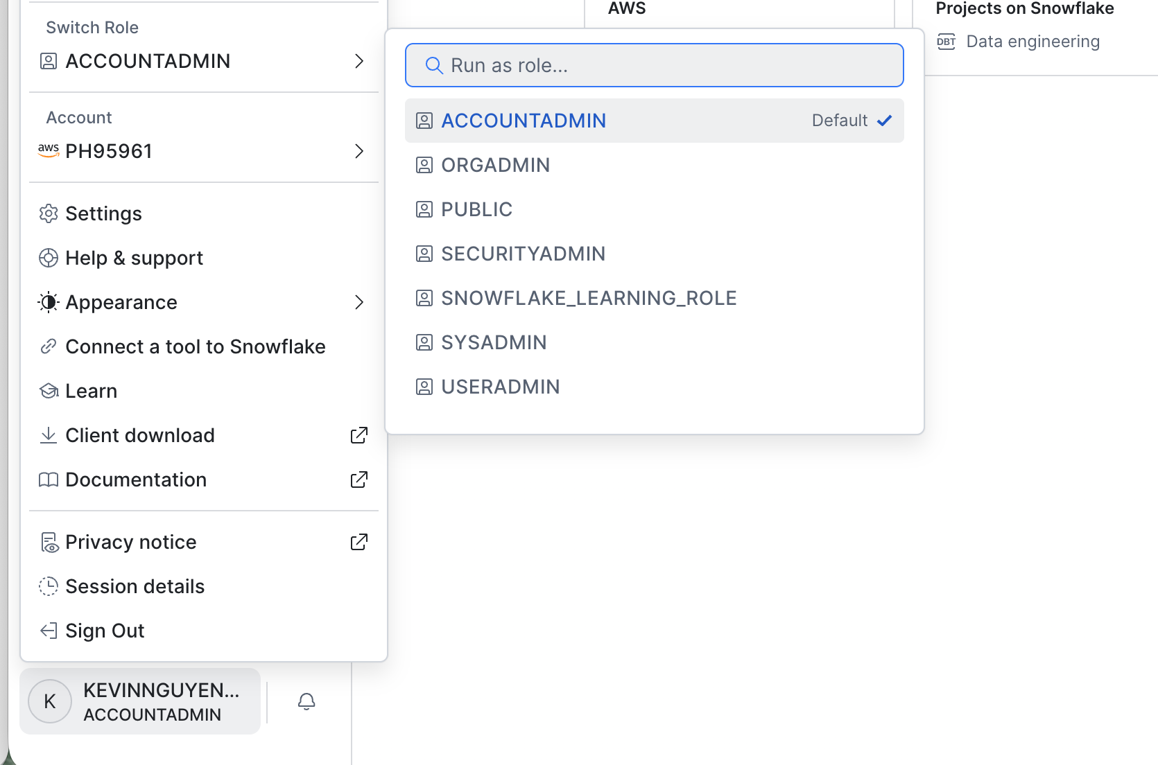The image size is (1158, 765).
Task: Click the Default checkmark on ACCOUNTADMIN
Action: click(x=884, y=121)
